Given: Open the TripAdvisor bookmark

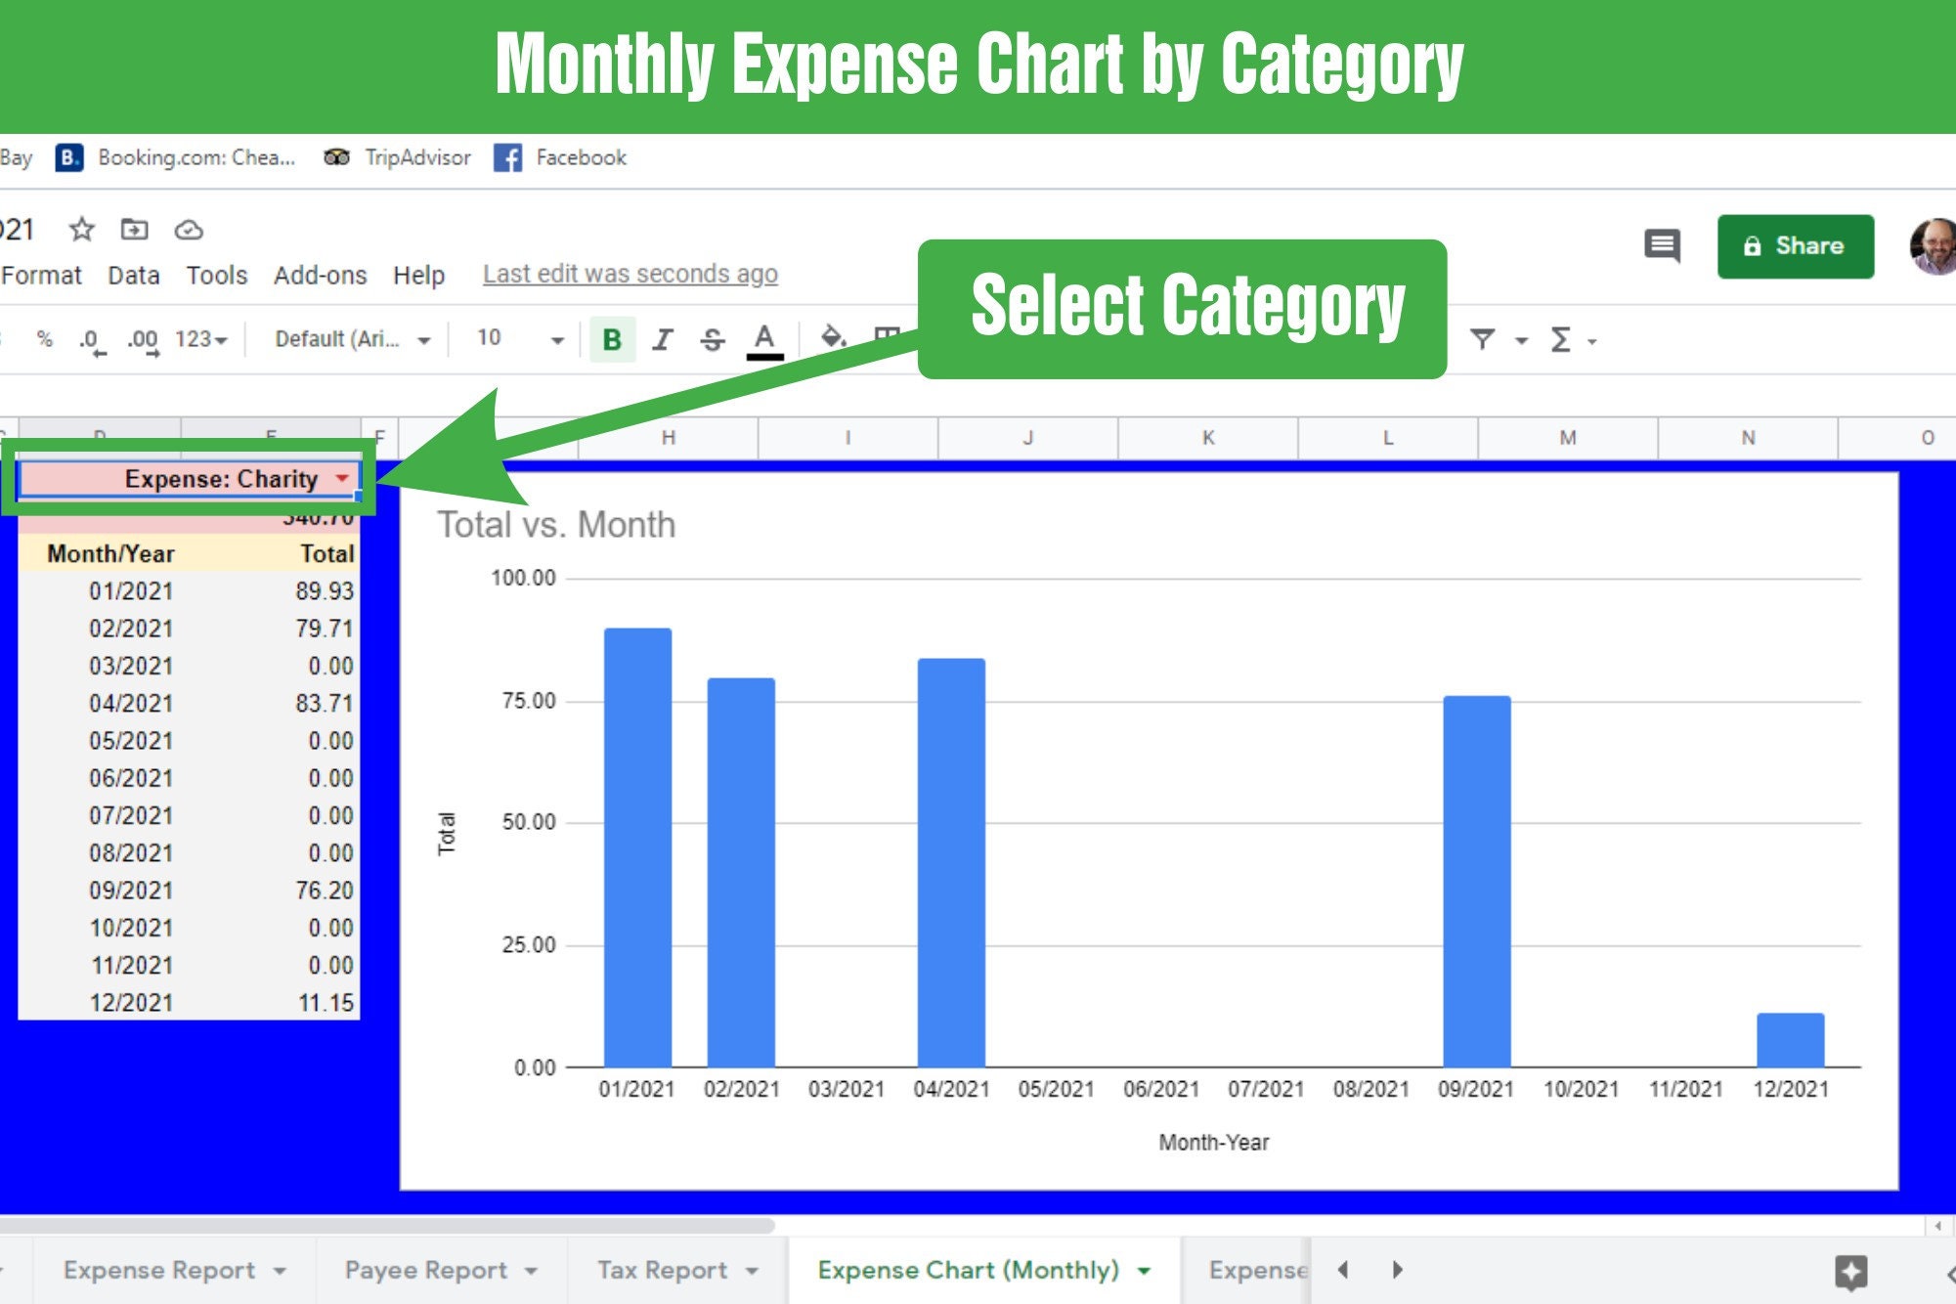Looking at the screenshot, I should [401, 157].
